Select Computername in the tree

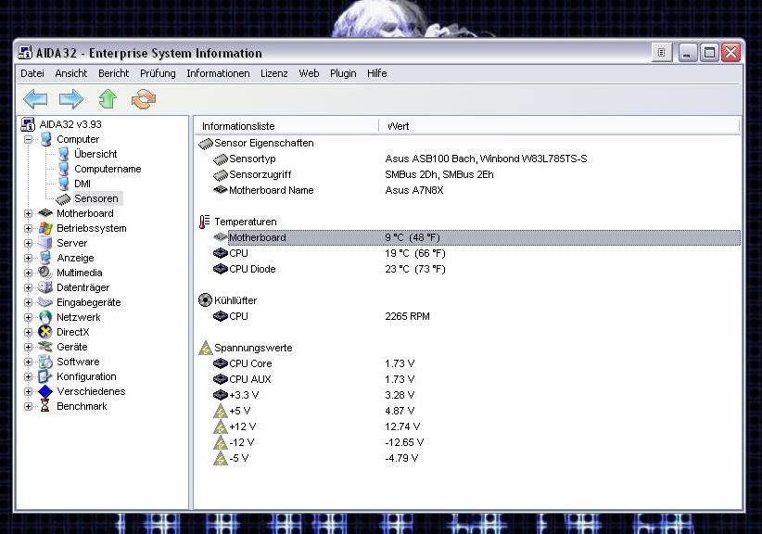(108, 169)
